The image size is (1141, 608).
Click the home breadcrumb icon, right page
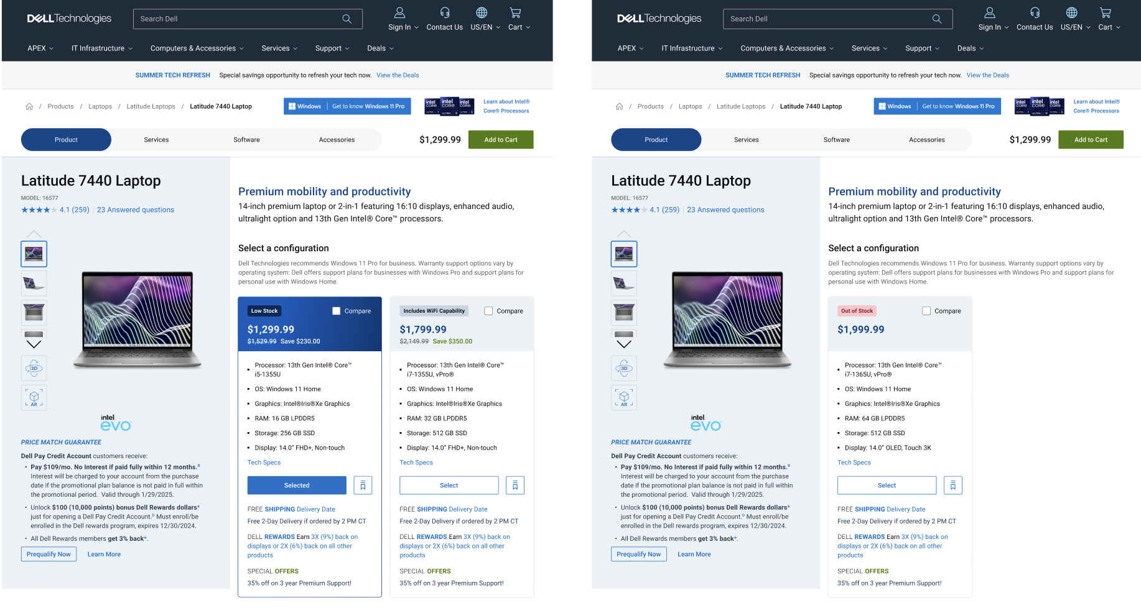(x=620, y=106)
